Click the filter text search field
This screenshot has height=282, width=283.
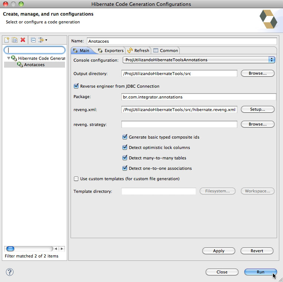click(35, 50)
